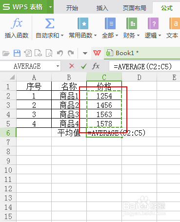This screenshot has height=222, width=180.
Task: Click the red WPS home icon
Action: [x=97, y=53]
